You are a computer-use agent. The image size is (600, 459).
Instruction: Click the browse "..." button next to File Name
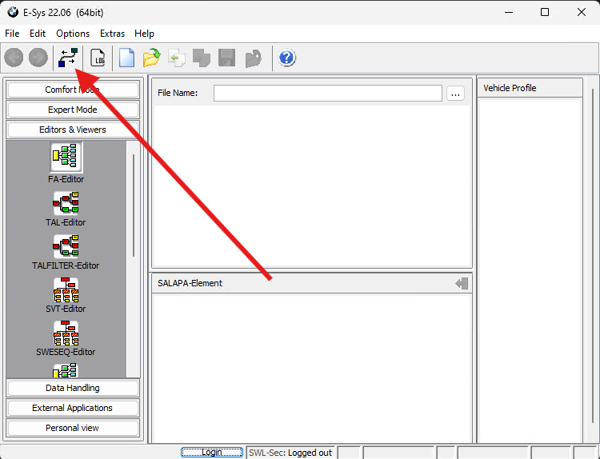coord(455,94)
